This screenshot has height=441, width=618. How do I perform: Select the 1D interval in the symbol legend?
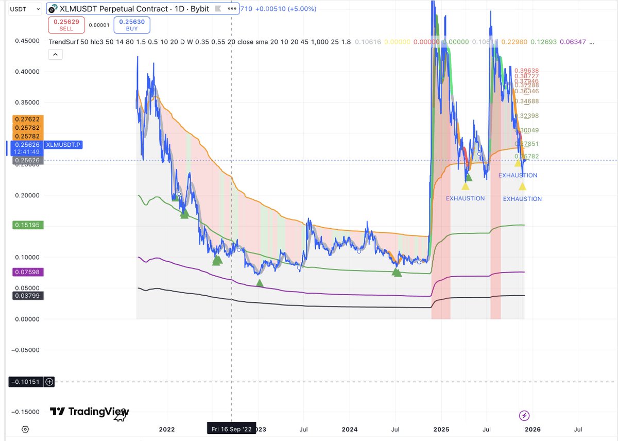180,9
